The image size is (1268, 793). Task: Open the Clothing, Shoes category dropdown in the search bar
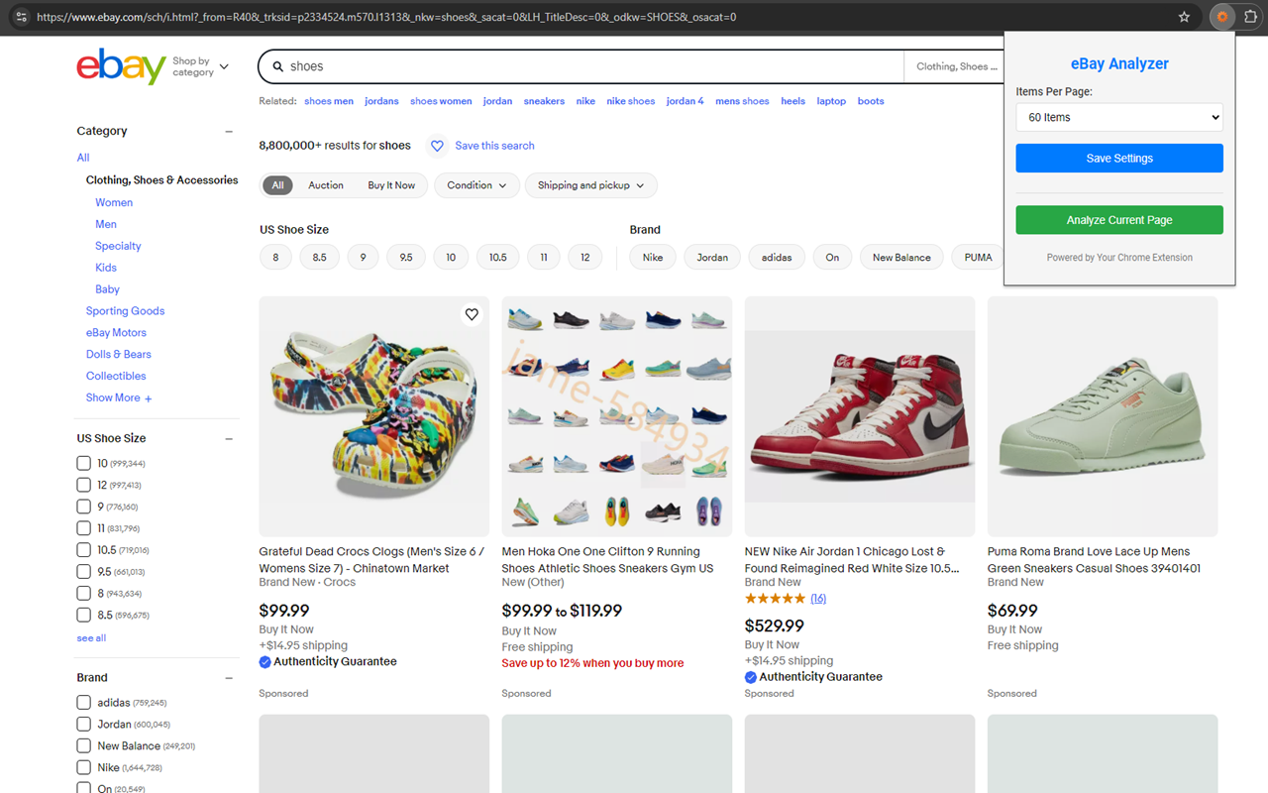958,66
